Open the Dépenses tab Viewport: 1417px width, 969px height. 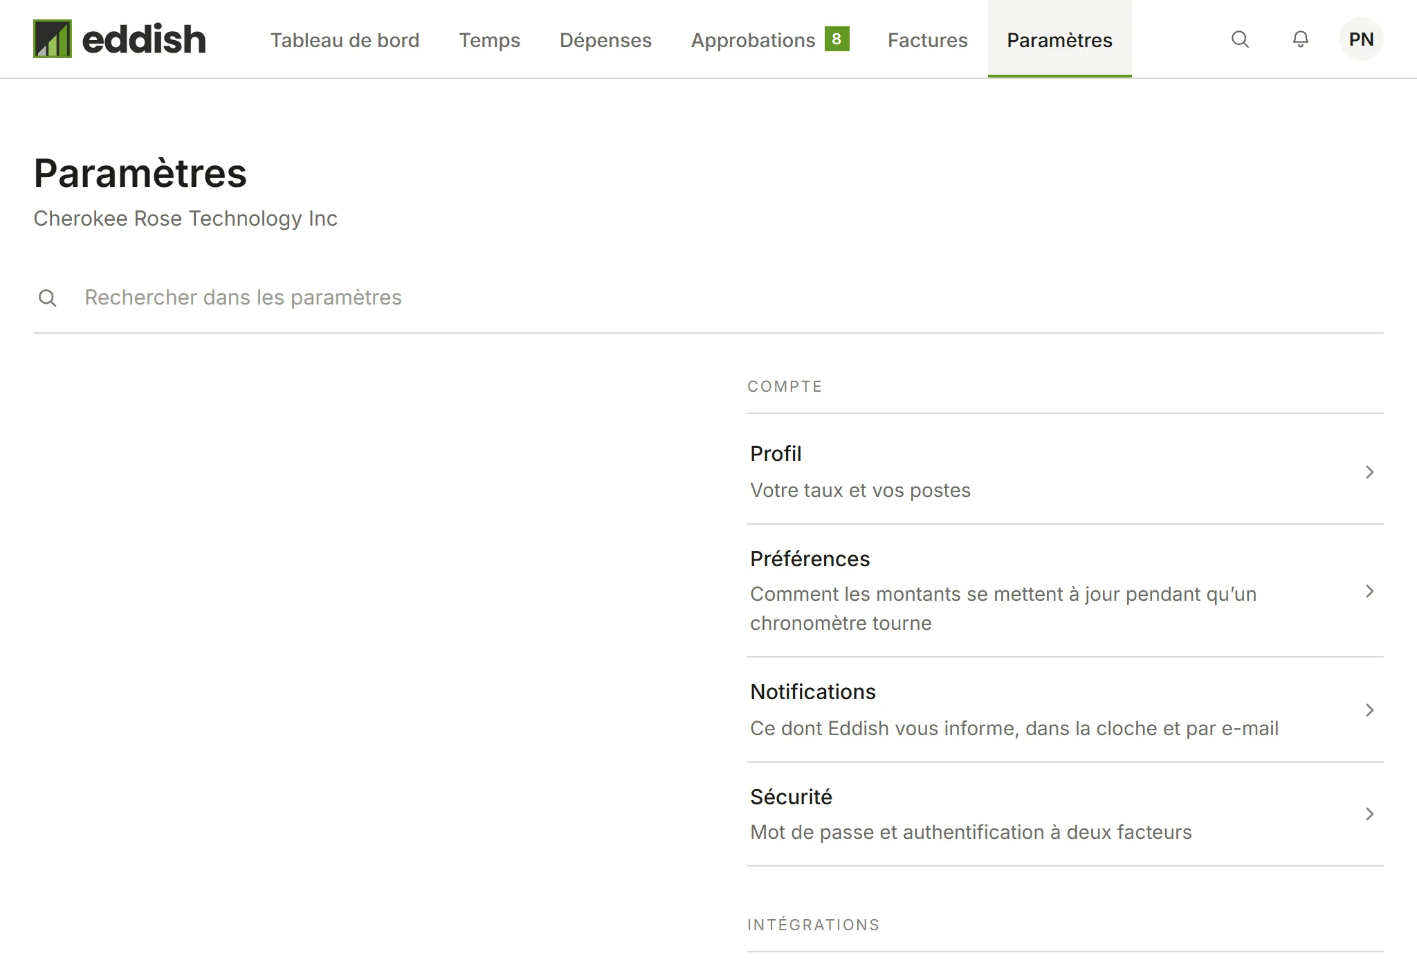pyautogui.click(x=605, y=39)
